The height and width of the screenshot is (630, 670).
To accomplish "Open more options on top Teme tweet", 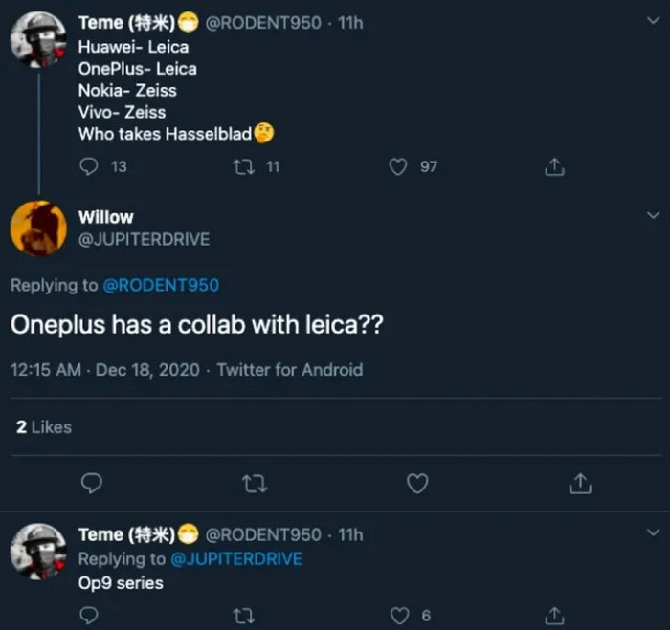I will [653, 22].
